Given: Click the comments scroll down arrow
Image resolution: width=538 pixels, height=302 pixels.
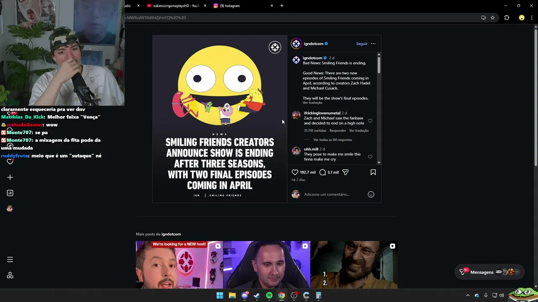Looking at the screenshot, I should (379, 162).
